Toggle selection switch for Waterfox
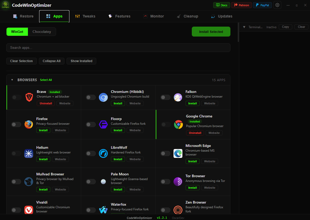Viewport: 310px width, 220px height. 91,210
